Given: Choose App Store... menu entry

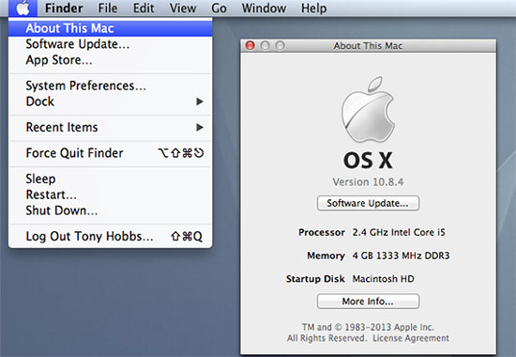Looking at the screenshot, I should tap(111, 60).
